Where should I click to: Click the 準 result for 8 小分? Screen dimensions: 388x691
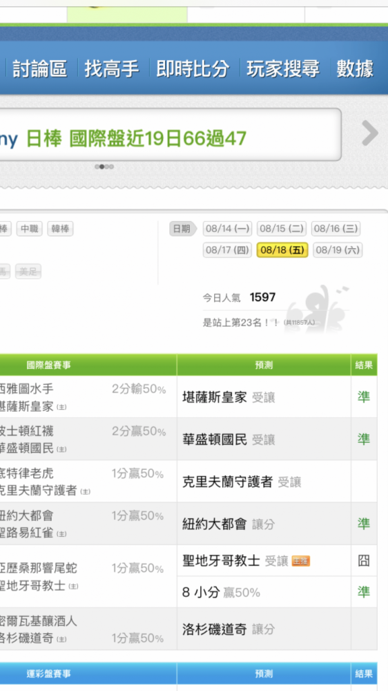363,592
